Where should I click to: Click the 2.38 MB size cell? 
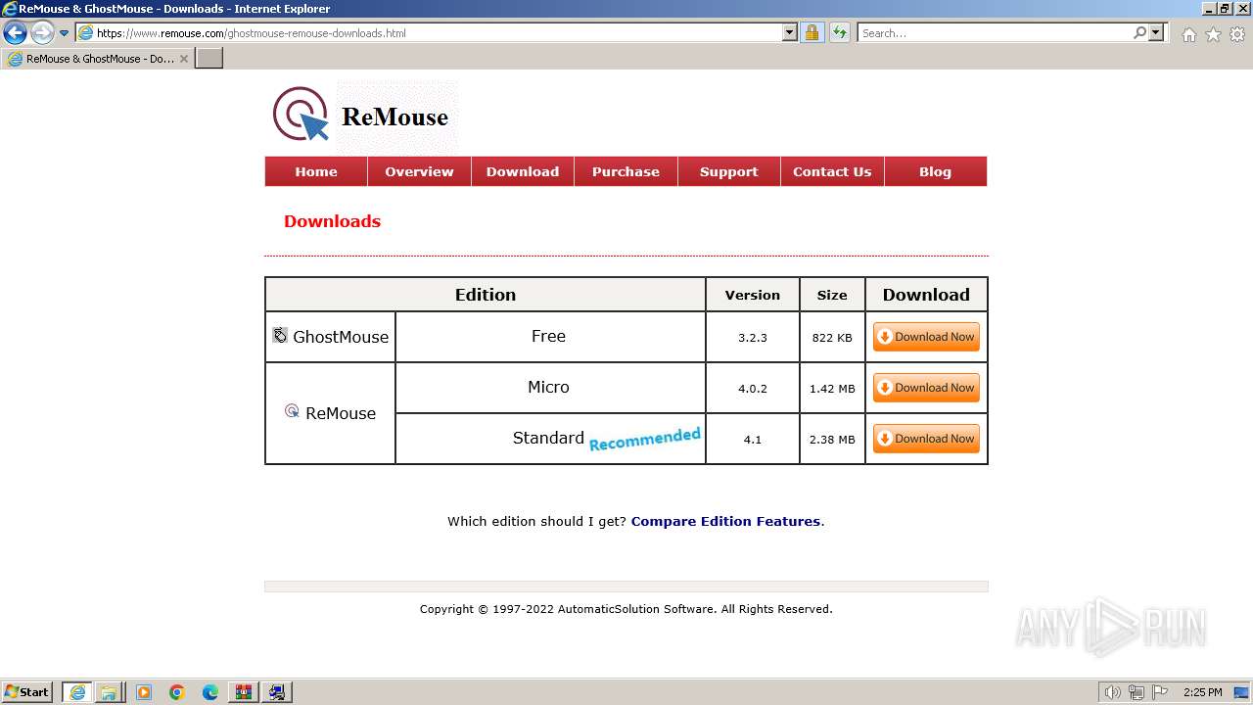[832, 439]
